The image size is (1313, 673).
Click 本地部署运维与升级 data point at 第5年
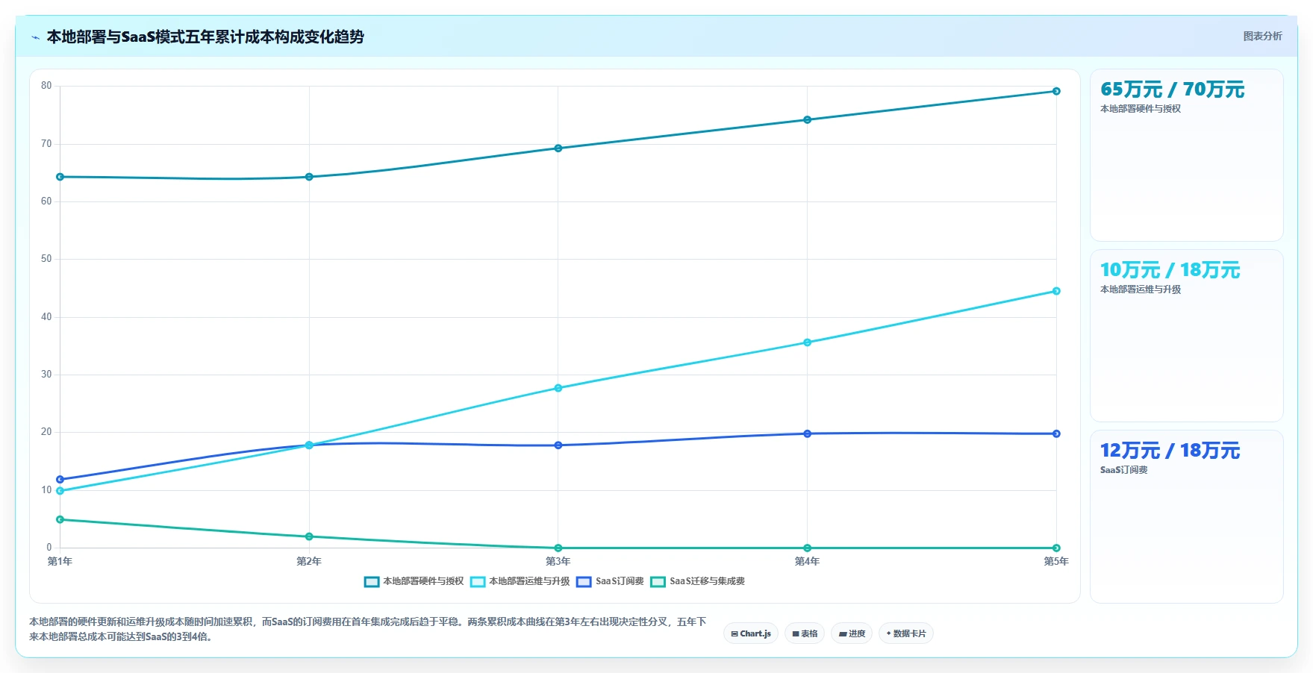click(1056, 291)
